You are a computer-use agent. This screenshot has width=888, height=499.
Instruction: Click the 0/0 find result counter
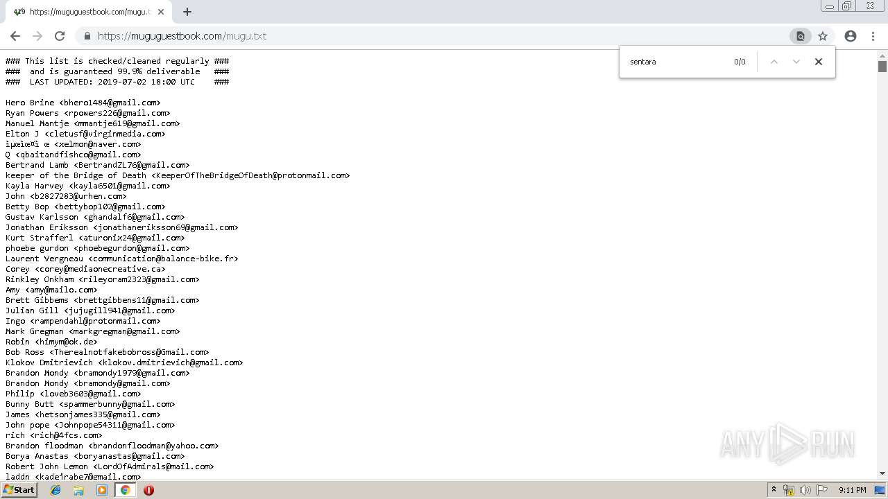[740, 62]
